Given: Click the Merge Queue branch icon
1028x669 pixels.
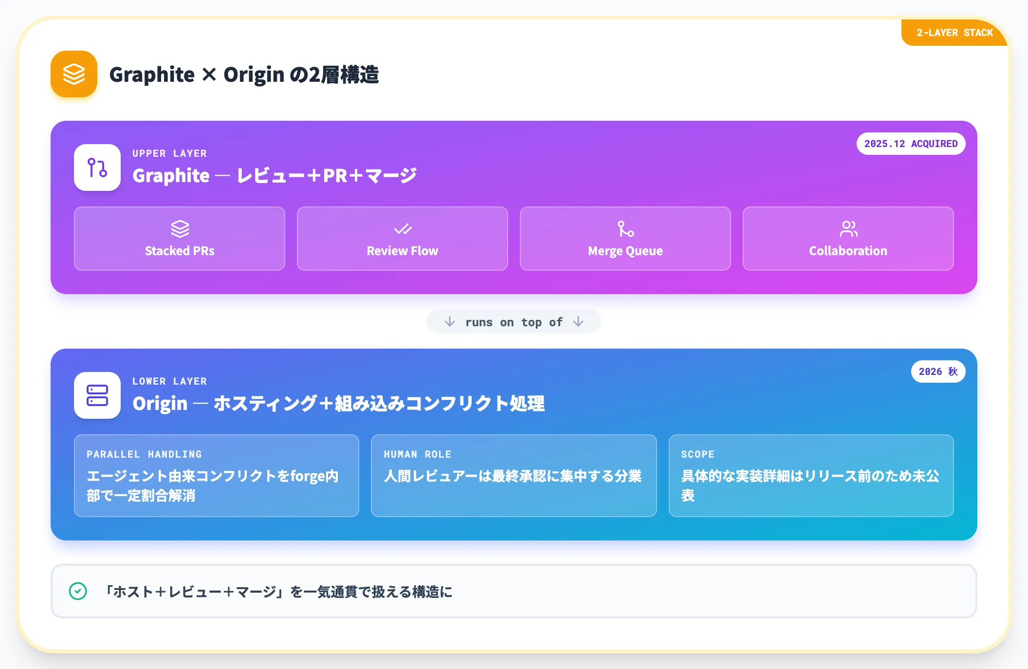Looking at the screenshot, I should [x=625, y=229].
